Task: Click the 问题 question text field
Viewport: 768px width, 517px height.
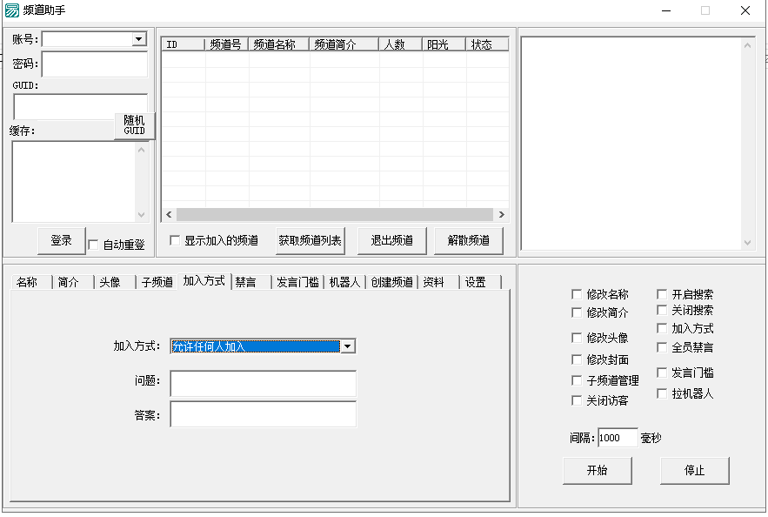Action: pos(263,384)
